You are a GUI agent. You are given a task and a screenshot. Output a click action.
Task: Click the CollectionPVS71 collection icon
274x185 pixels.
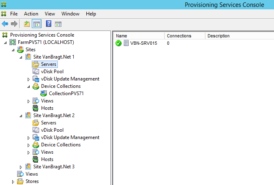(x=44, y=94)
